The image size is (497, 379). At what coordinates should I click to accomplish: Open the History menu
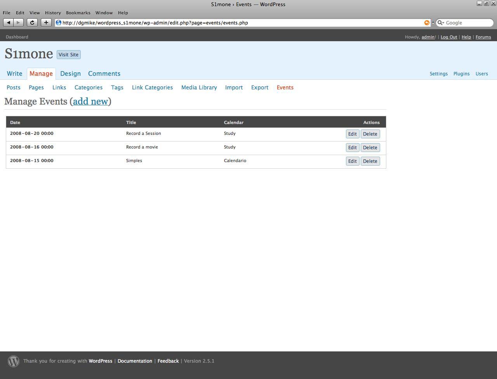click(x=53, y=13)
